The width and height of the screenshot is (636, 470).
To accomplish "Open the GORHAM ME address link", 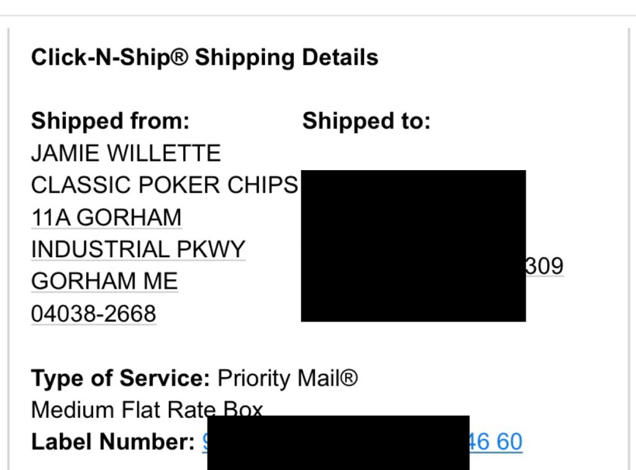I will point(104,281).
